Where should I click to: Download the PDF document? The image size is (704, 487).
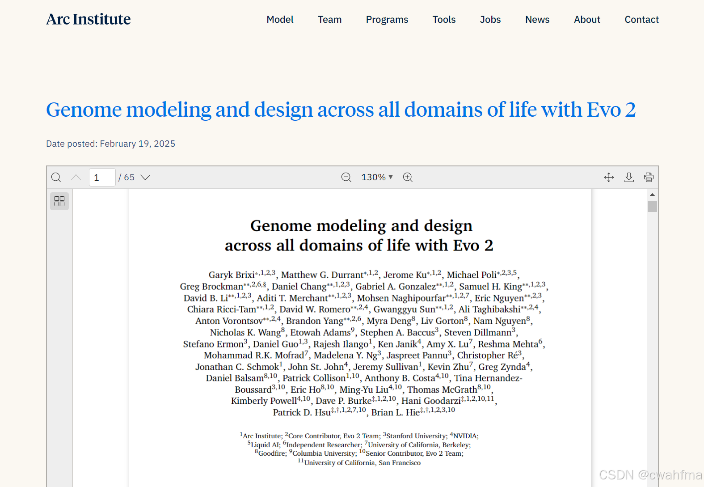click(x=629, y=177)
